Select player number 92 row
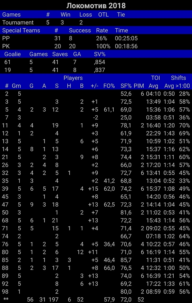 [x=96, y=284]
